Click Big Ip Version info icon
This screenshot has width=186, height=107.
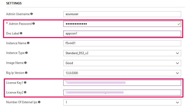26,73
